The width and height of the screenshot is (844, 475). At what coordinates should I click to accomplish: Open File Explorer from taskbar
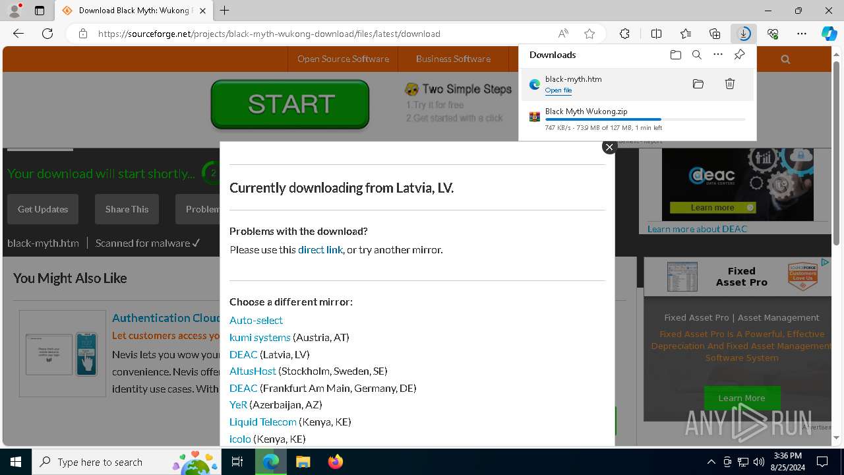point(303,462)
